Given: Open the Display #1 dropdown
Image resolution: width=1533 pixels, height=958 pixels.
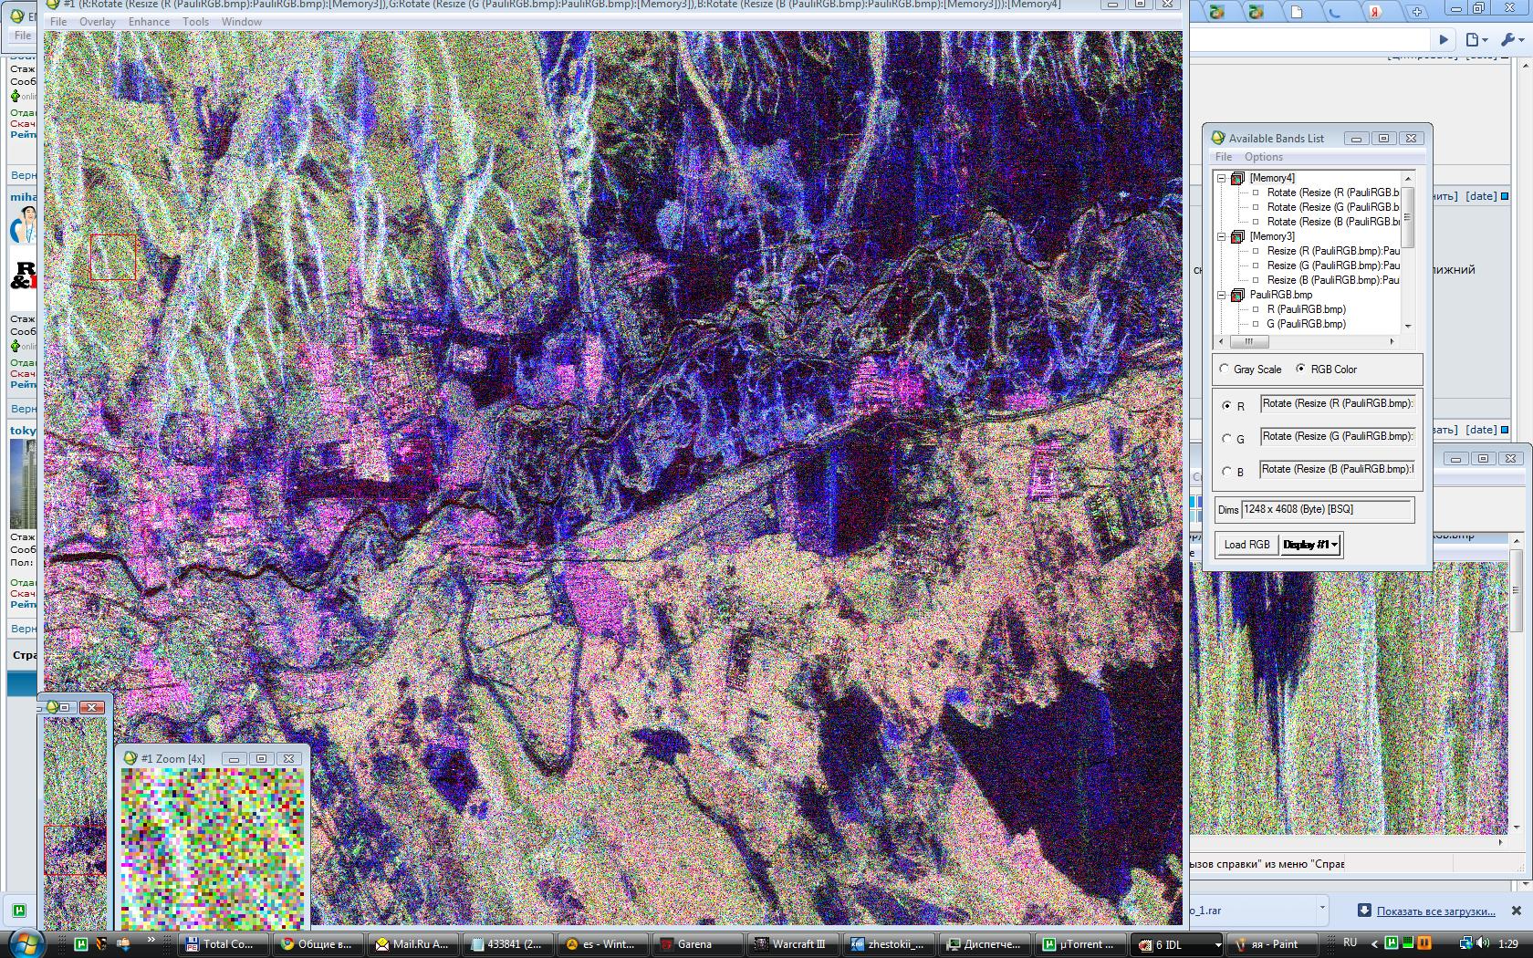Looking at the screenshot, I should (1310, 545).
